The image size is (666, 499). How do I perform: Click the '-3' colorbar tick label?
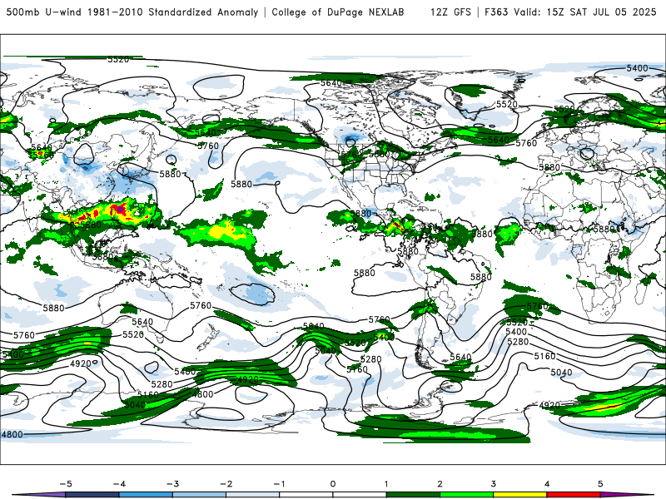tap(172, 484)
